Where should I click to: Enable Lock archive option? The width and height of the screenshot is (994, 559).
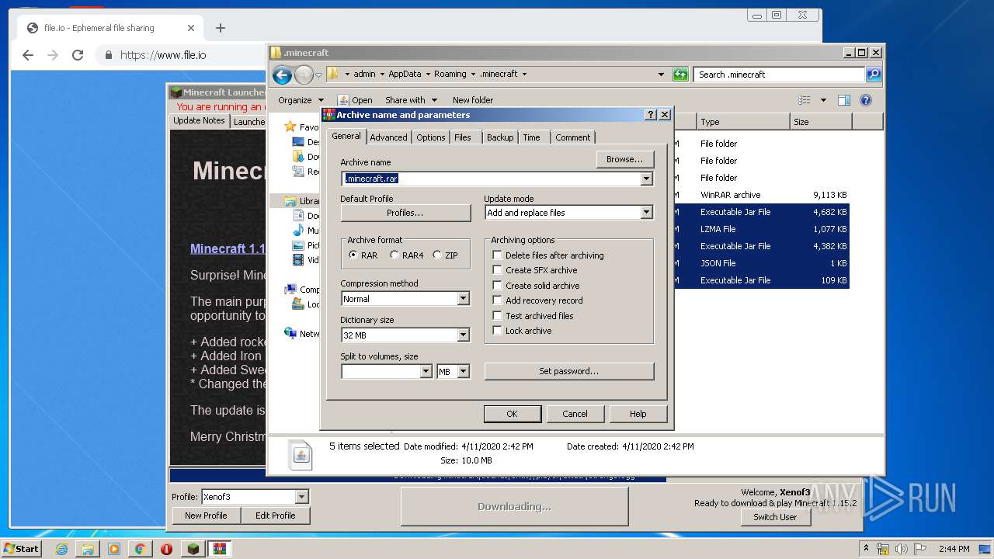497,331
